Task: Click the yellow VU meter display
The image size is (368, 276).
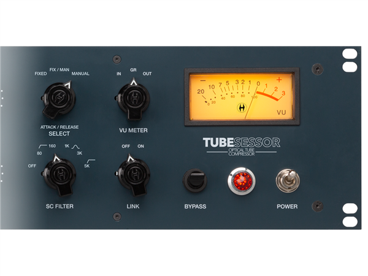Action: [x=241, y=96]
